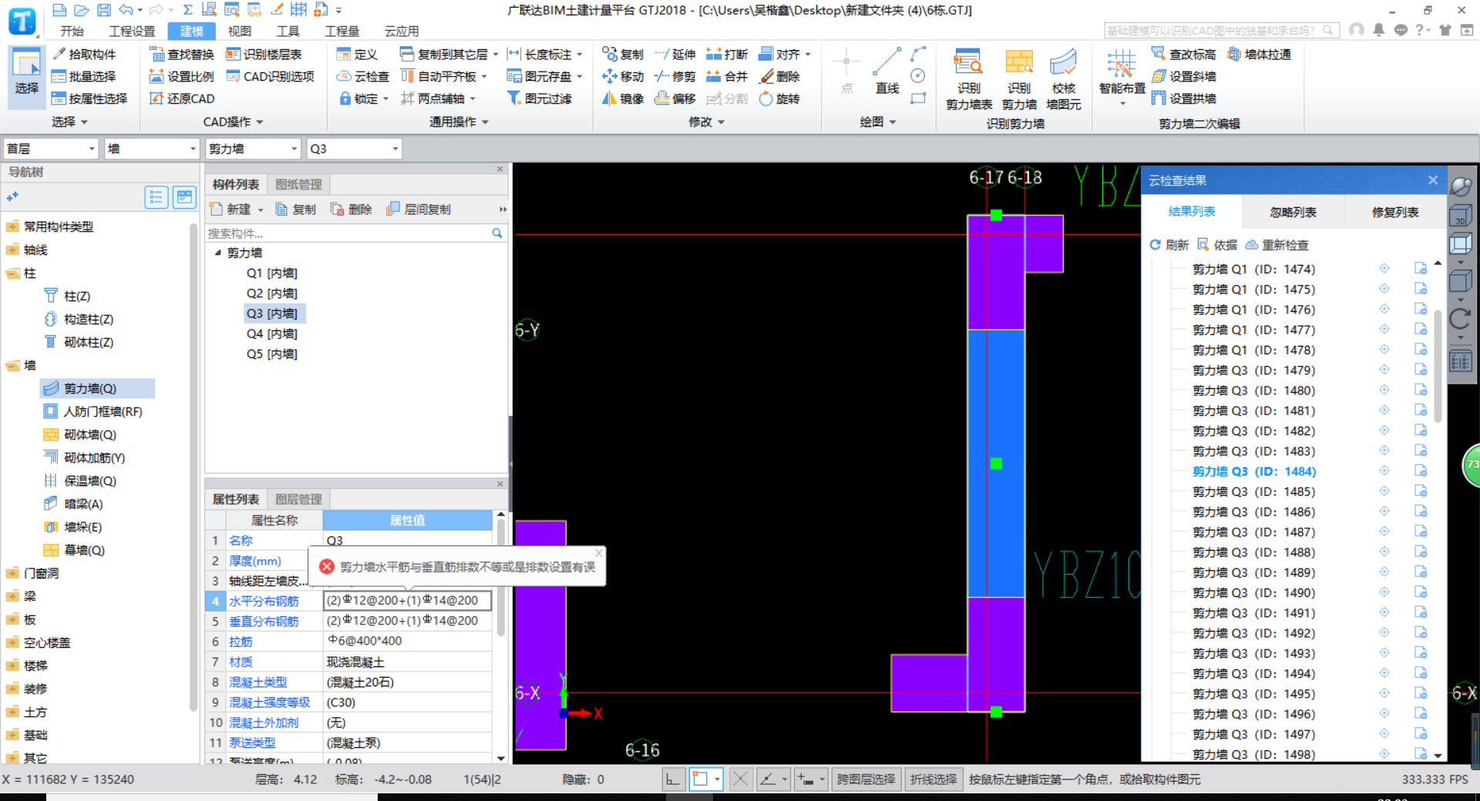Open 识别楼层表 floor table recognition

pos(264,54)
